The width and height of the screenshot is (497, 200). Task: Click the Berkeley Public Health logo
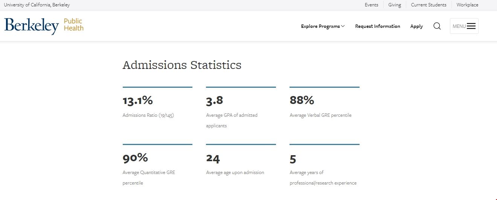pos(44,26)
